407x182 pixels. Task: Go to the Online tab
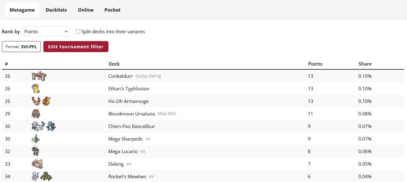click(86, 10)
